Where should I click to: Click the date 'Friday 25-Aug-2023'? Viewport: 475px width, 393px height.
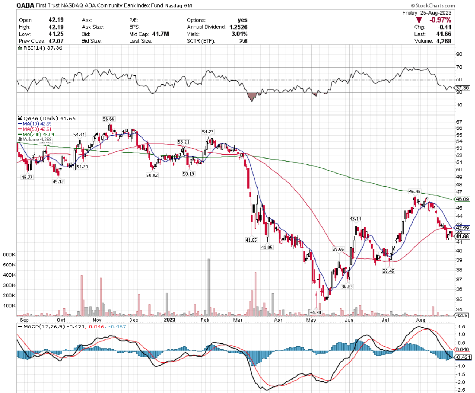point(427,13)
